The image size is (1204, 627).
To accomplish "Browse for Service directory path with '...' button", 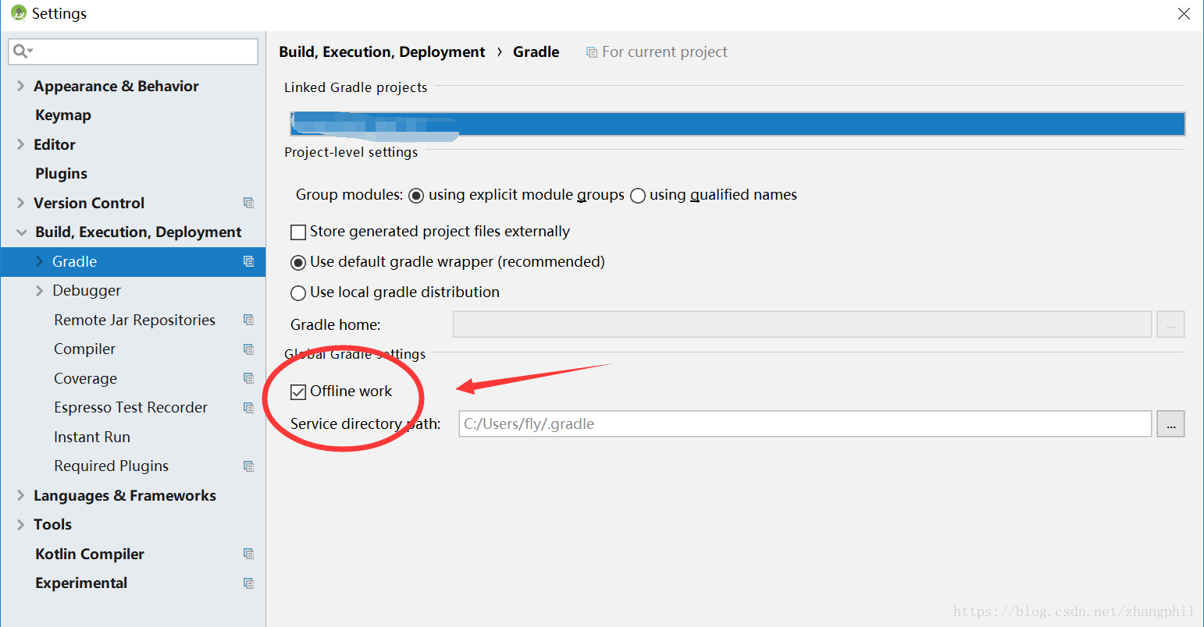I will pos(1170,423).
